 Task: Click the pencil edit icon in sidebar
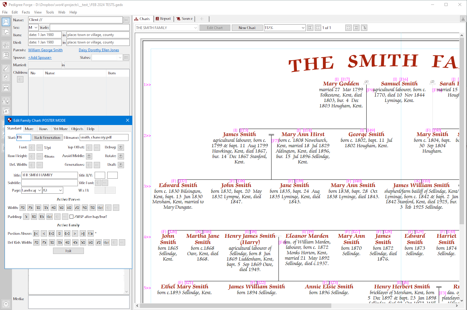pyautogui.click(x=6, y=69)
